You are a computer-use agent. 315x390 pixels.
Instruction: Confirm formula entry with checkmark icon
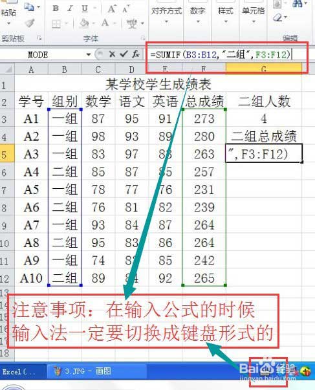point(124,54)
